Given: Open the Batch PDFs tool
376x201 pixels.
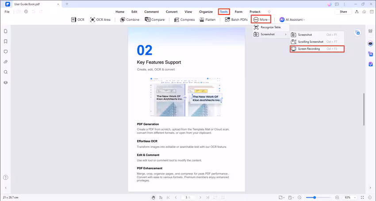Looking at the screenshot, I should (227, 20).
